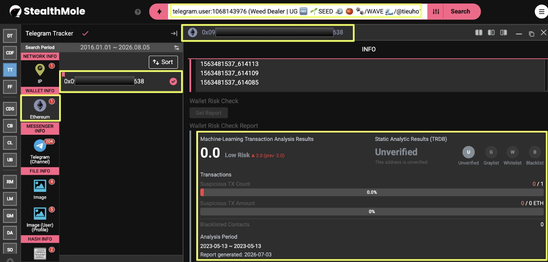This screenshot has height=262, width=548.
Task: Open the hamburger main menu
Action: [x=541, y=12]
